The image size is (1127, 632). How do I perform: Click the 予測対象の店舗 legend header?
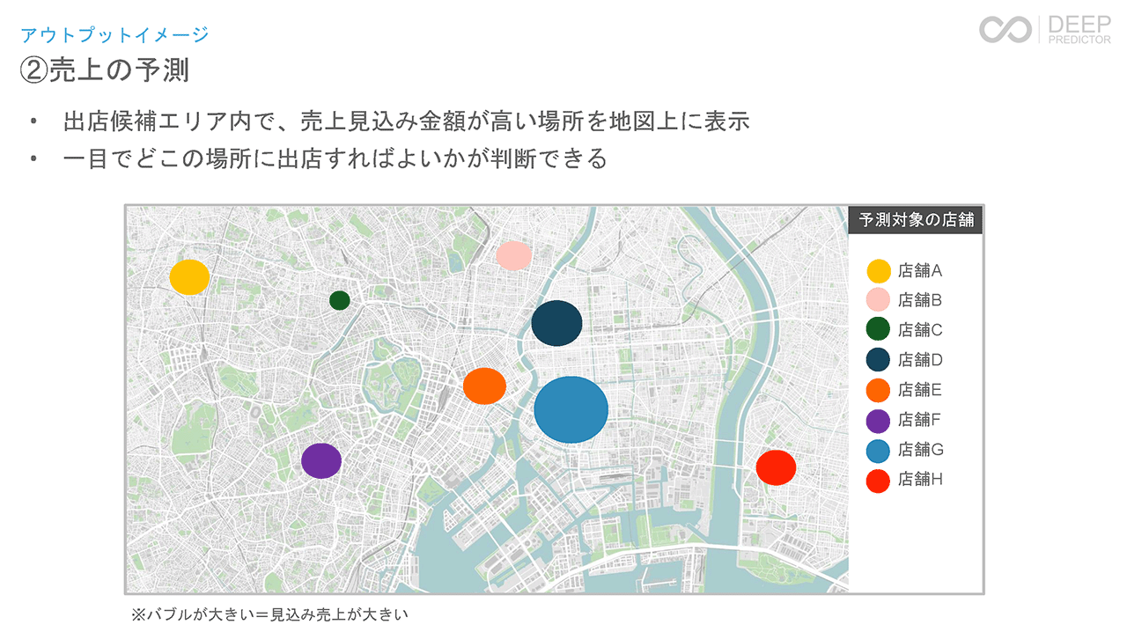(916, 220)
